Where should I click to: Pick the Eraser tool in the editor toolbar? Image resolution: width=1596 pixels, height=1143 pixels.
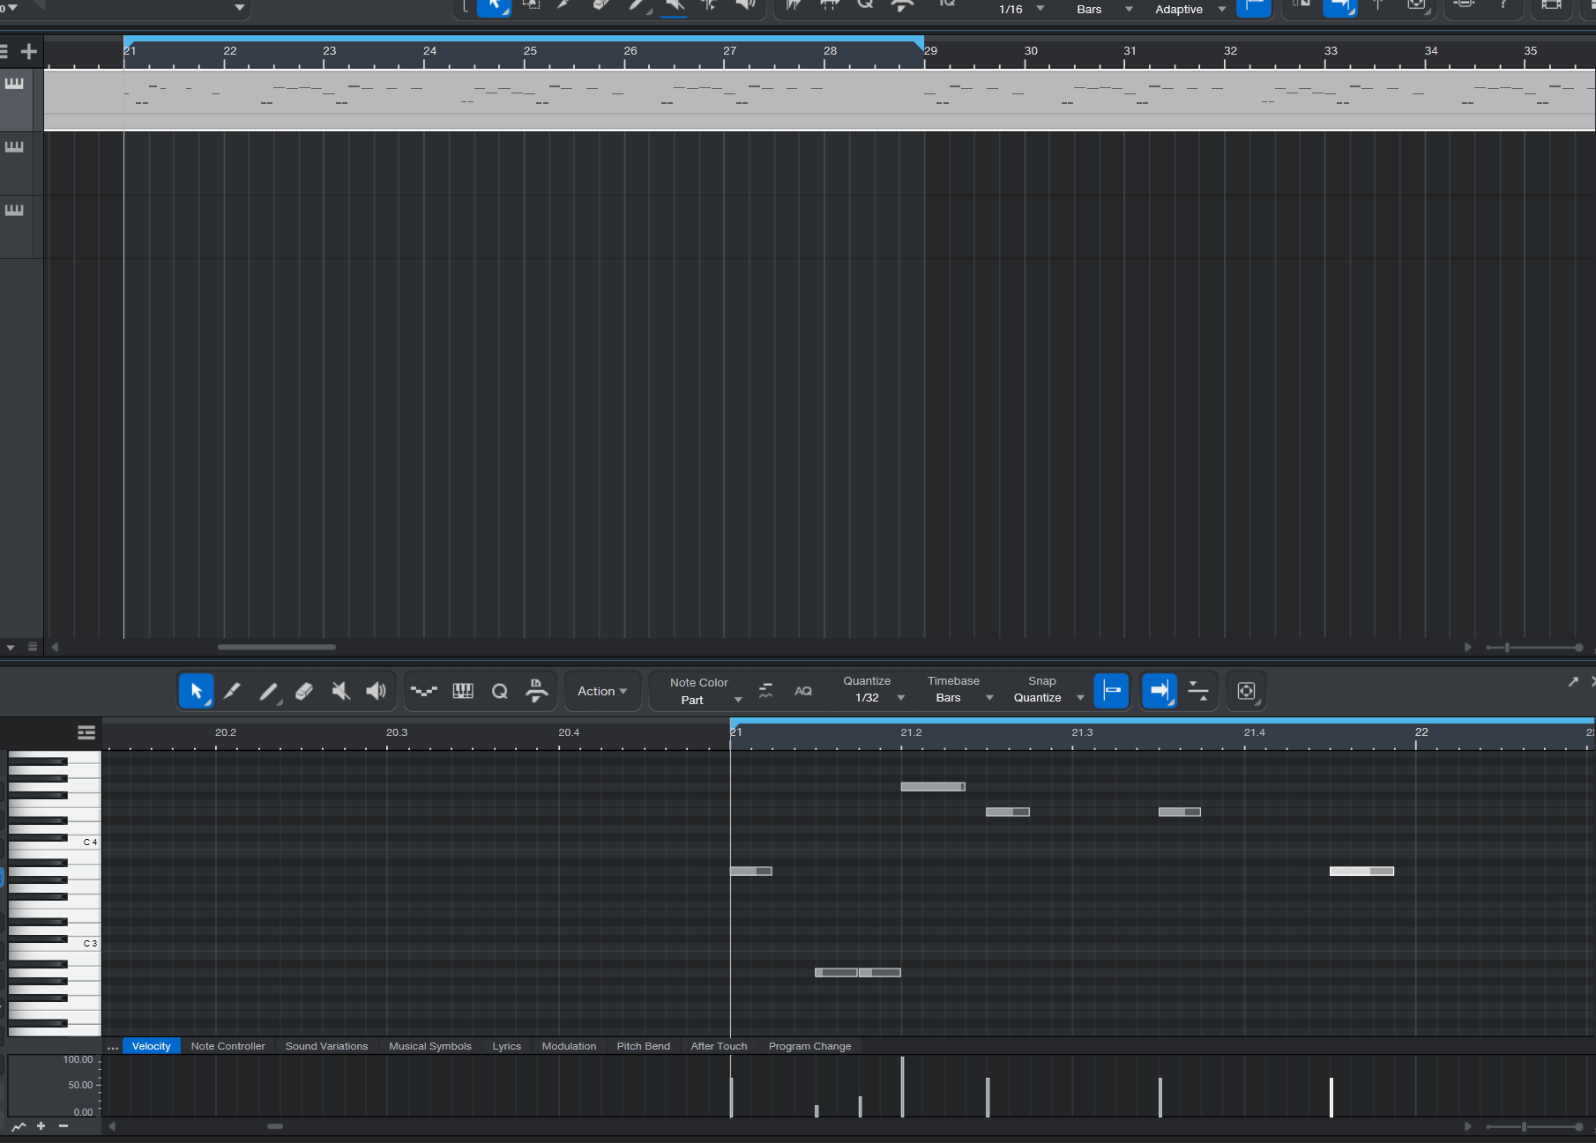tap(304, 691)
